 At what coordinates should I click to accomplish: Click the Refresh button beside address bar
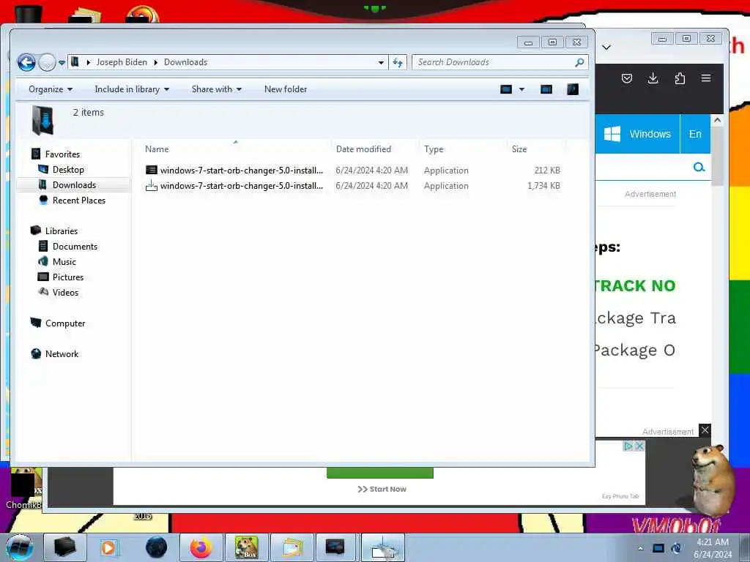click(398, 62)
